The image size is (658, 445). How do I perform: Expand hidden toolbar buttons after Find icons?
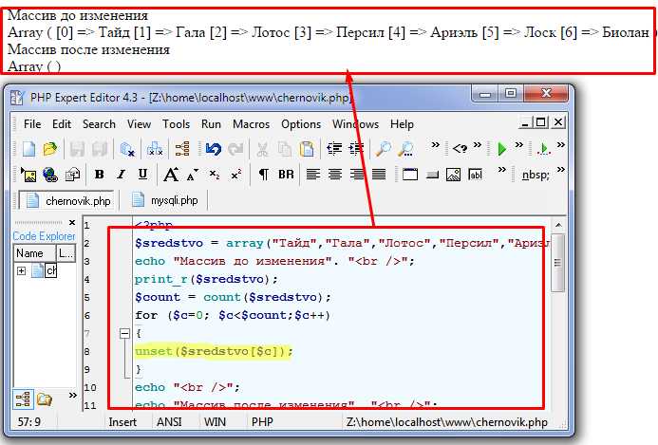tap(435, 146)
